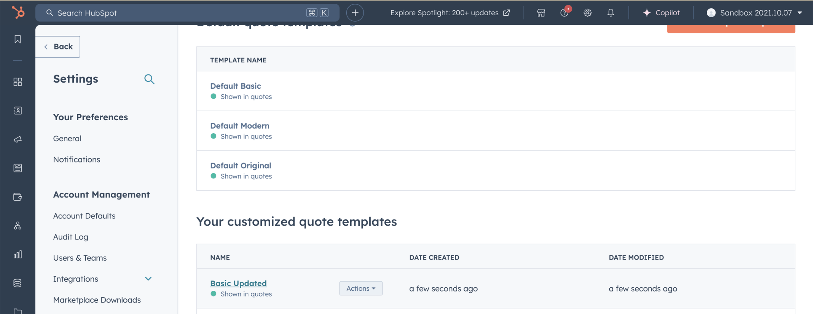Open the Notifications bell icon
Screen dimensions: 813x314
pos(611,13)
